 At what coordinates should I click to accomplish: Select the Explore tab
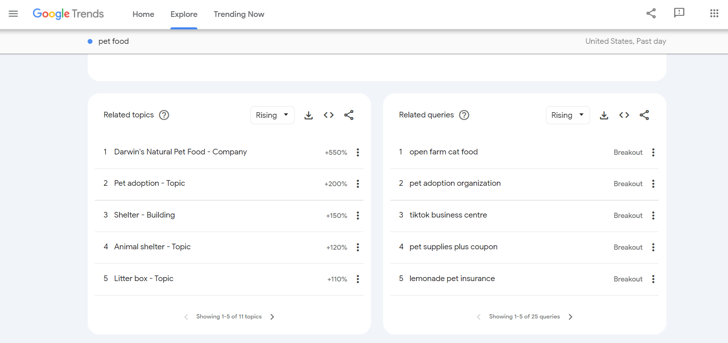coord(184,14)
